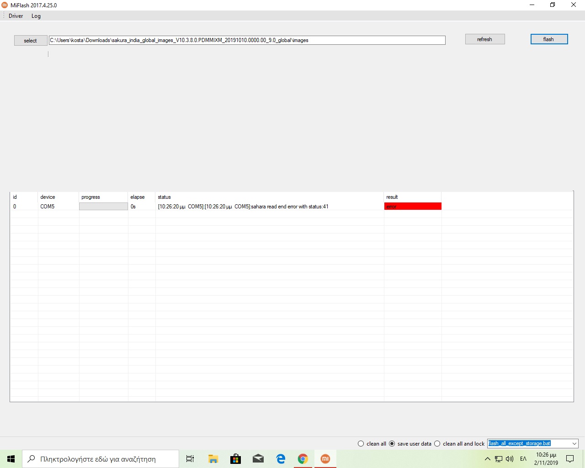This screenshot has height=468, width=585.
Task: Open Microsoft Edge from the taskbar
Action: [x=281, y=459]
